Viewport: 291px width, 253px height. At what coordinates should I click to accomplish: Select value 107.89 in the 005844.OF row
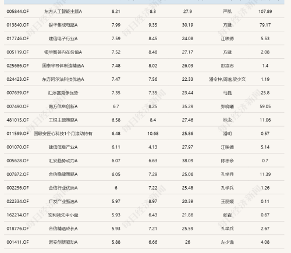point(265,12)
